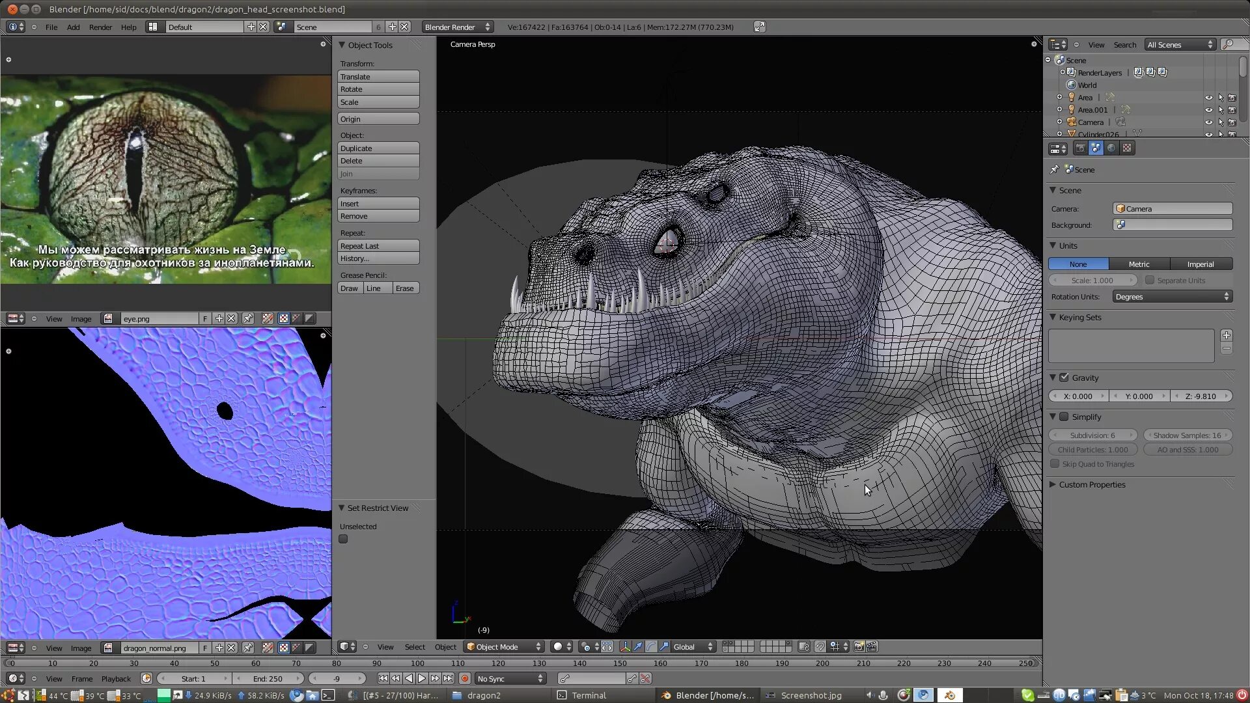Viewport: 1250px width, 703px height.
Task: Click the Duplicate object button
Action: pyautogui.click(x=378, y=148)
